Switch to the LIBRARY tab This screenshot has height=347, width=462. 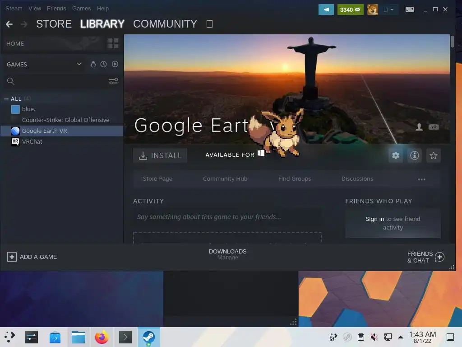[102, 24]
